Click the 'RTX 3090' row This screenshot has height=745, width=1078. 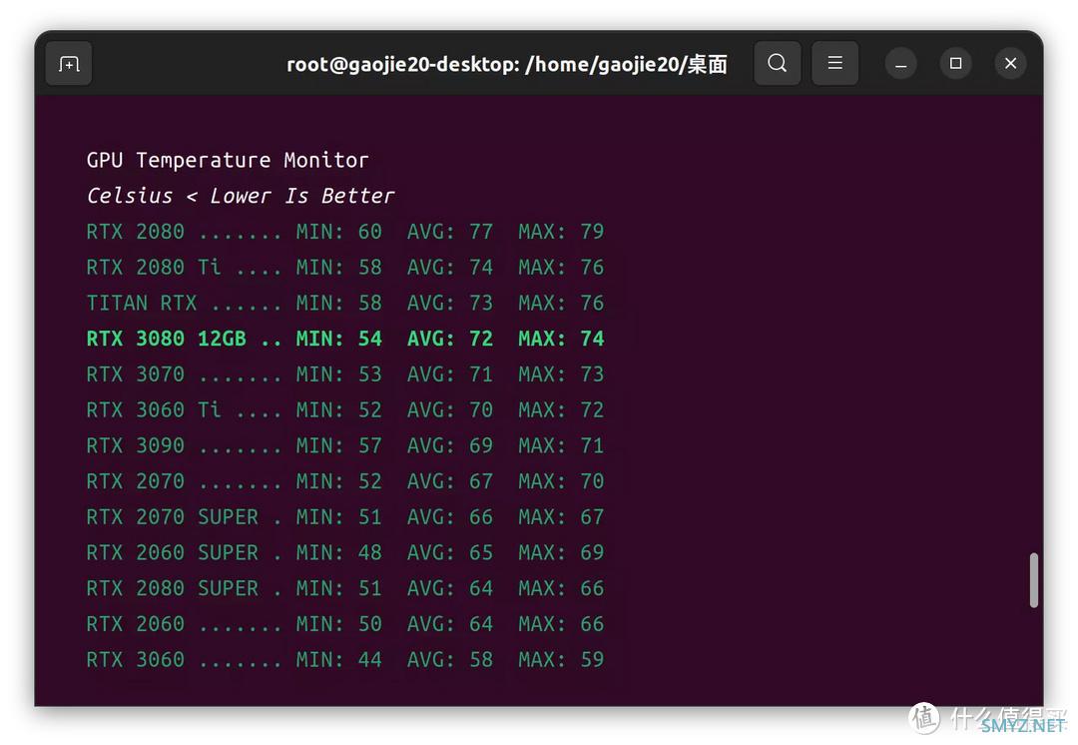tap(345, 445)
